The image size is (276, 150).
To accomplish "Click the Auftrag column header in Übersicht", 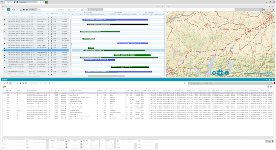I will [x=8, y=90].
